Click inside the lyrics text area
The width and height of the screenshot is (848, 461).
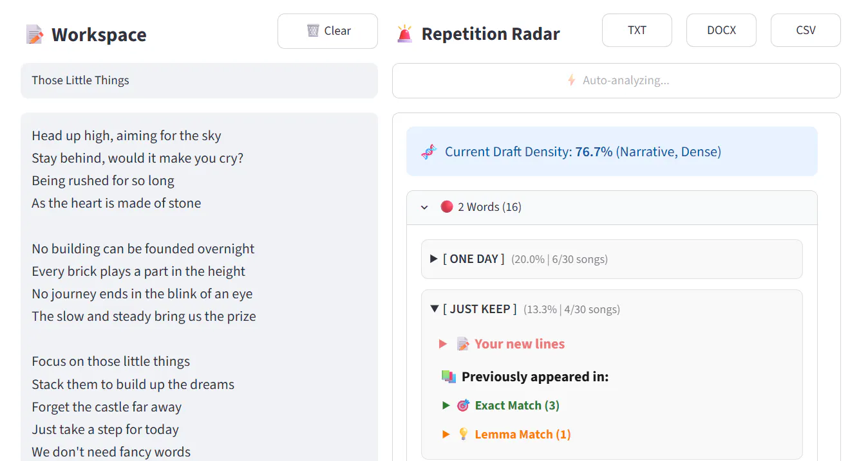click(x=199, y=287)
